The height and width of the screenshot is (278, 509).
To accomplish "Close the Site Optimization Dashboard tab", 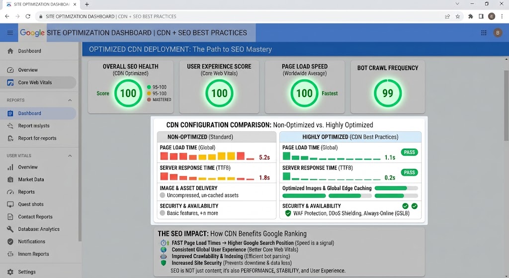I will [75, 4].
